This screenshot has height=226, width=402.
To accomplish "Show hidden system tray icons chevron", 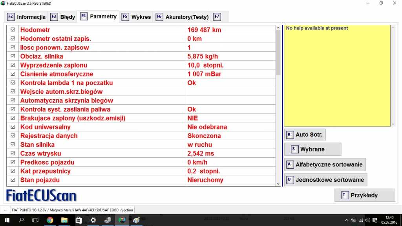I will tap(346, 220).
